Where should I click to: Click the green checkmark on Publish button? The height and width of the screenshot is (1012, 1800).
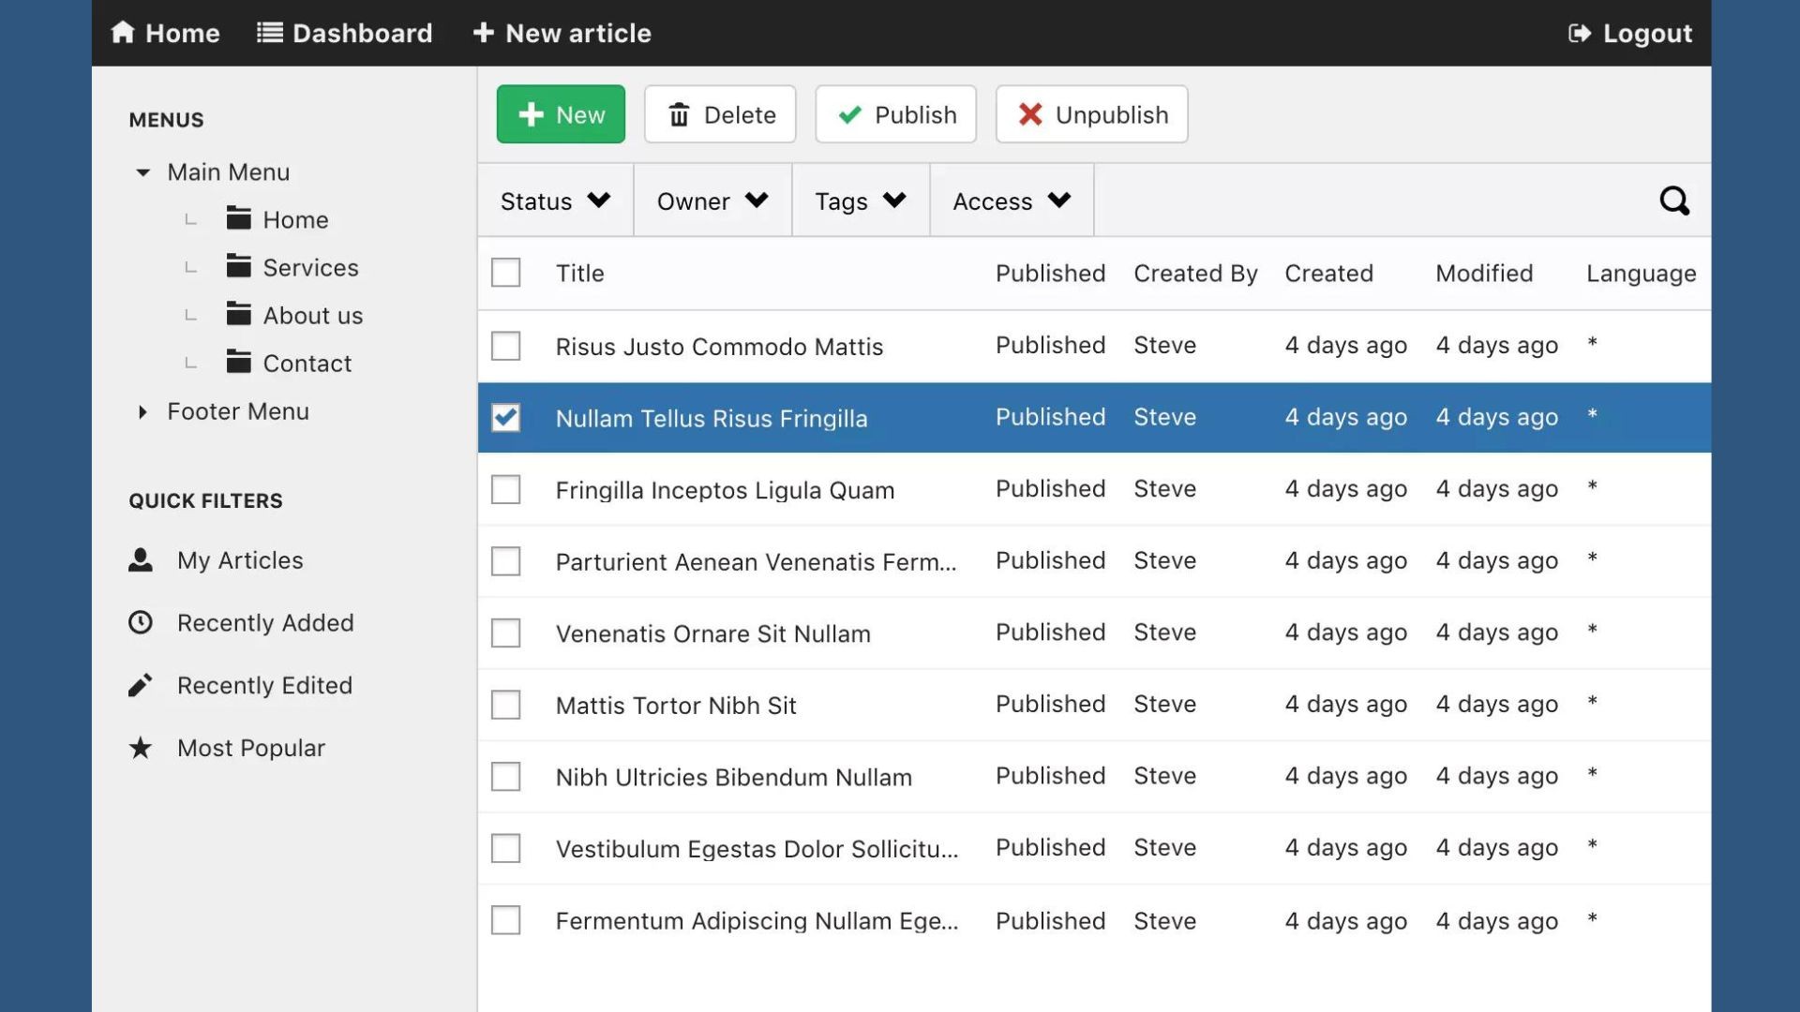coord(850,114)
